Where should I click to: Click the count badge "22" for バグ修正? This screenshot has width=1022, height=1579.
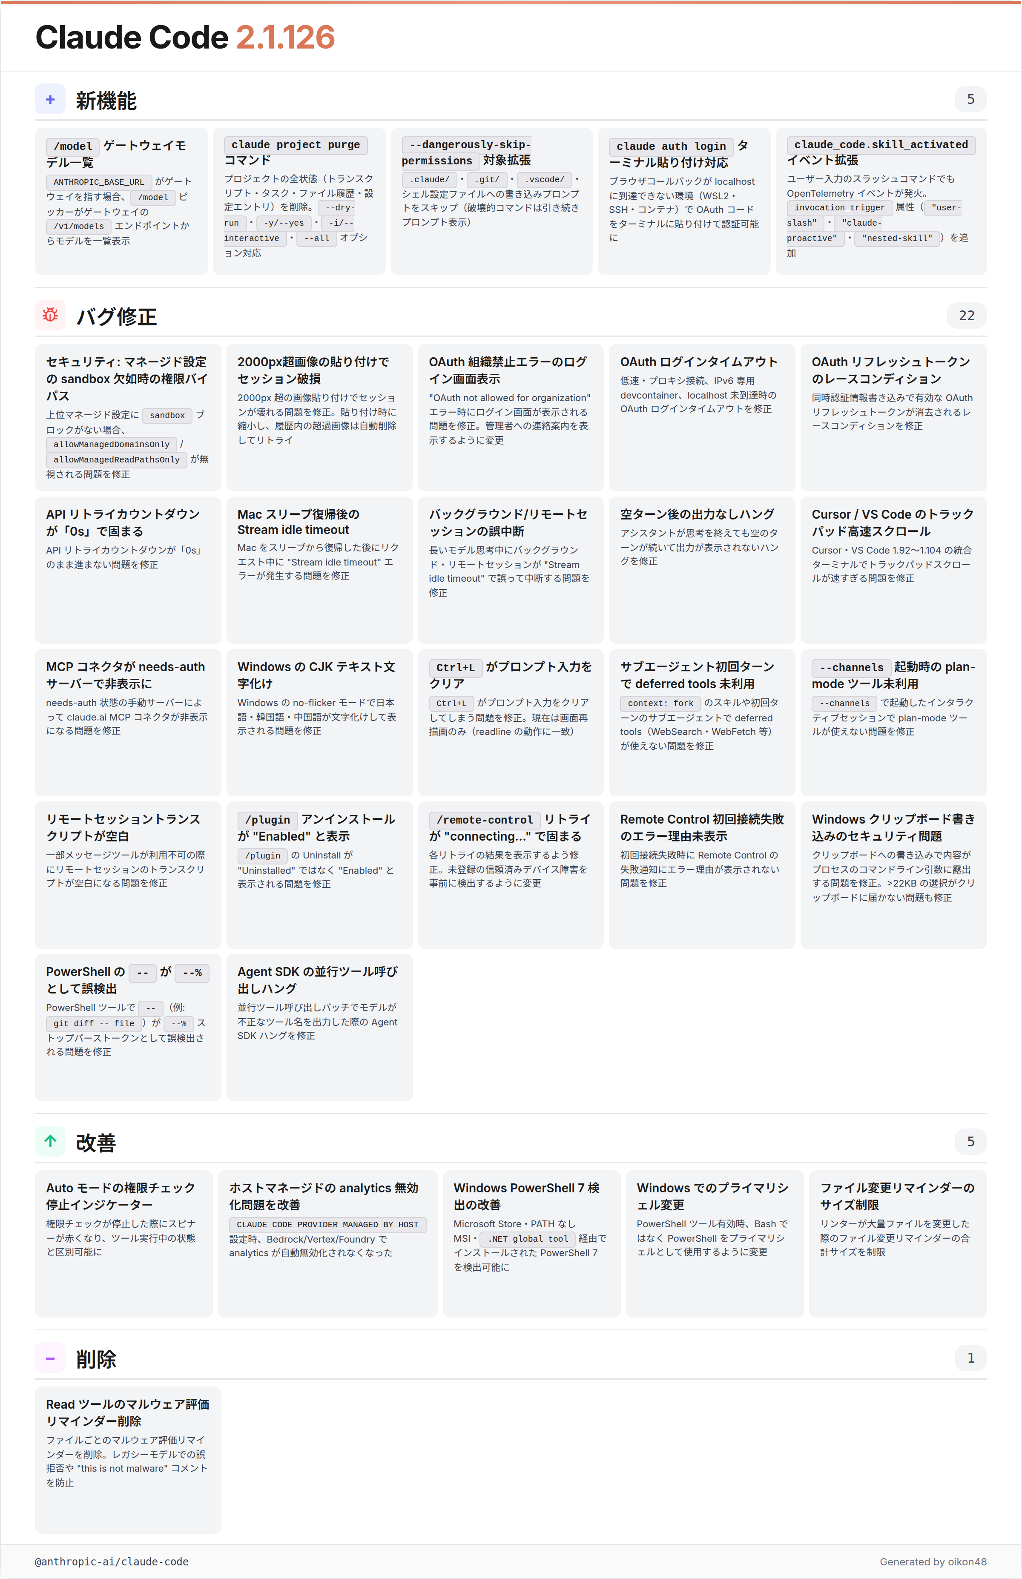[966, 316]
